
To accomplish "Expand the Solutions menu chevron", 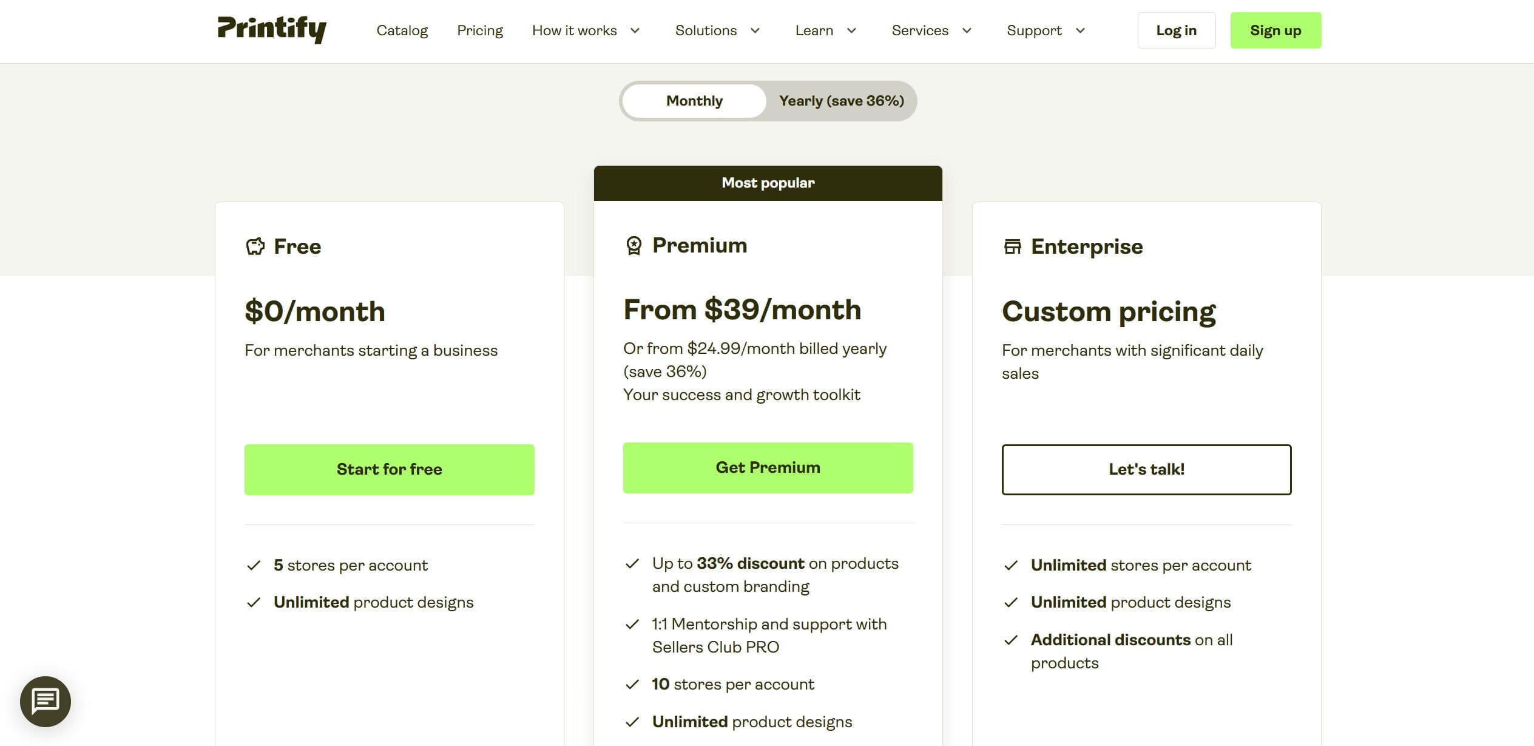I will tap(755, 30).
